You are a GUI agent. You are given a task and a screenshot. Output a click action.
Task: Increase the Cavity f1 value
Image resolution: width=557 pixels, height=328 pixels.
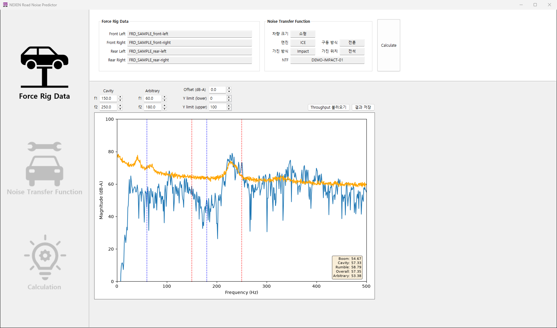coord(120,97)
